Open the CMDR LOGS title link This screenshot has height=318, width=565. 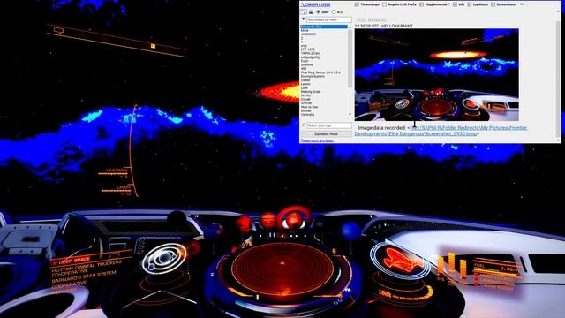click(x=316, y=4)
